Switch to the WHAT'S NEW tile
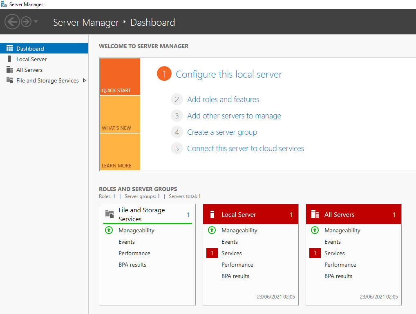 [x=120, y=115]
